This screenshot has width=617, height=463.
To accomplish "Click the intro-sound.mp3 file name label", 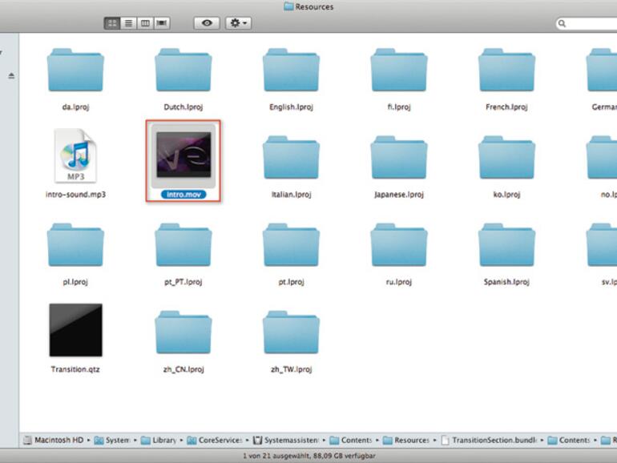I will point(75,195).
